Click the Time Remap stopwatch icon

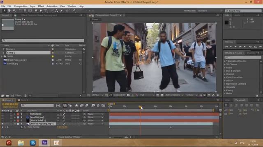(x=21, y=127)
